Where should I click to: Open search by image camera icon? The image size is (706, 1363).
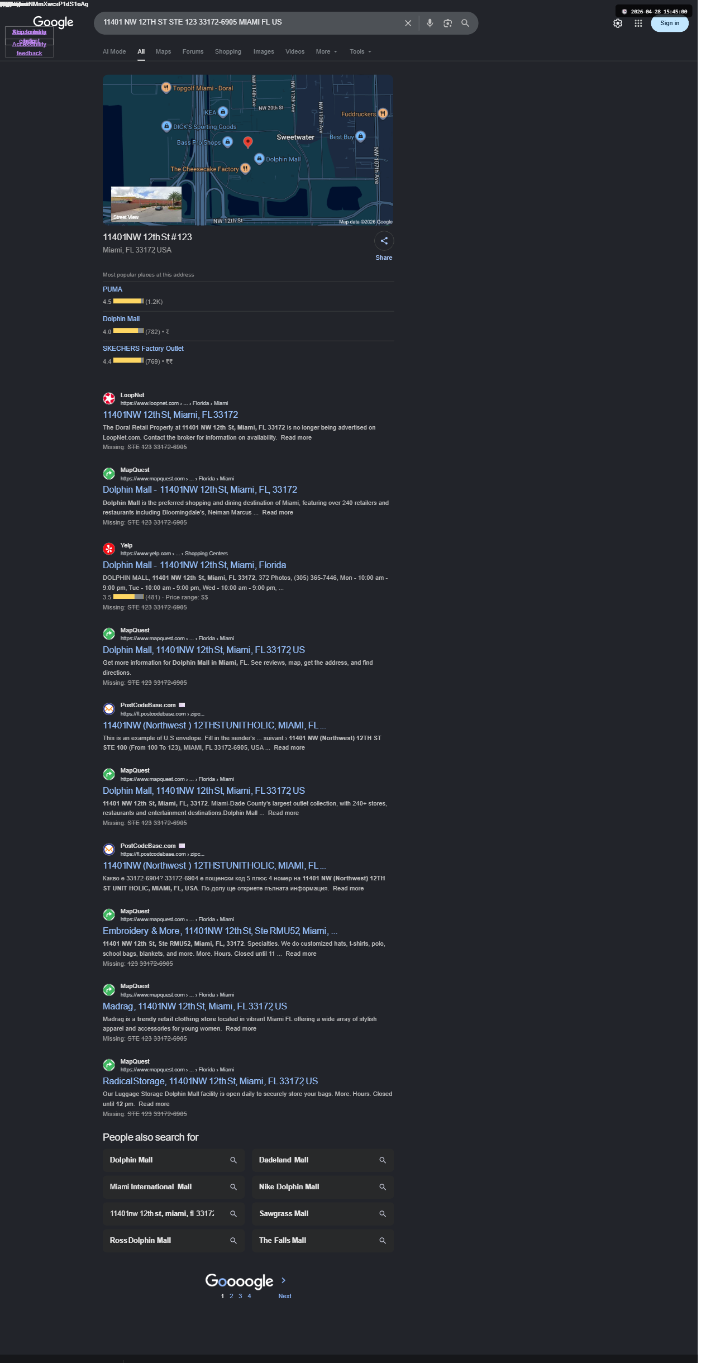[x=447, y=23]
